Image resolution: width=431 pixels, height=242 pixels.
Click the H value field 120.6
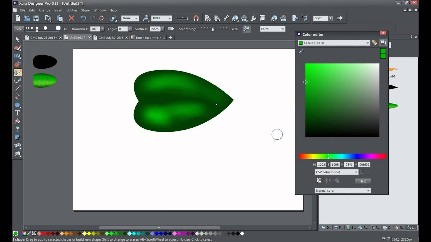(x=322, y=165)
